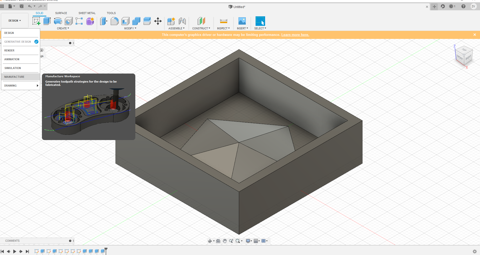Collapse the browser panel minus button

pyautogui.click(x=70, y=43)
